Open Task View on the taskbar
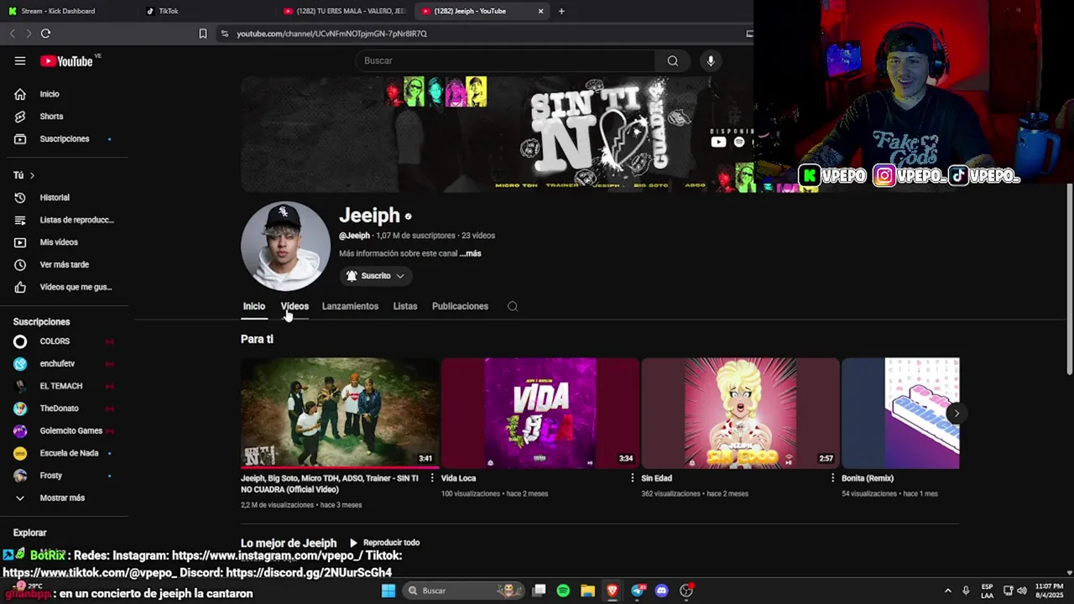 click(539, 591)
